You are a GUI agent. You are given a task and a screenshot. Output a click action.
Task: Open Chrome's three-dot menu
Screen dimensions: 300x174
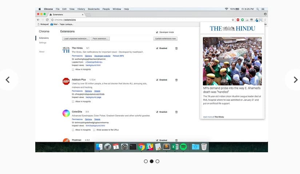(x=265, y=20)
